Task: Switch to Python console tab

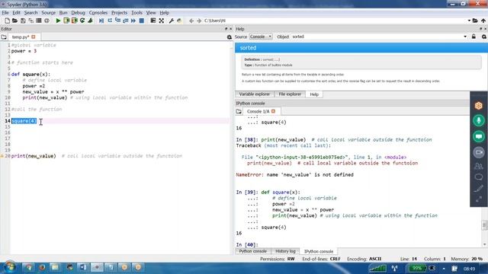Action: click(252, 251)
